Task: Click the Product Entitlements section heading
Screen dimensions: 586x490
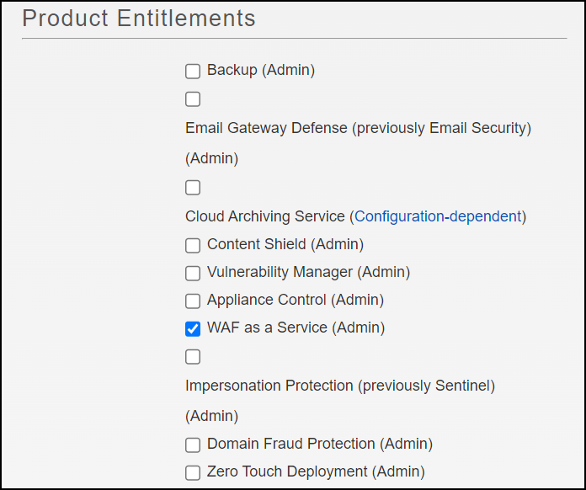Action: tap(139, 18)
